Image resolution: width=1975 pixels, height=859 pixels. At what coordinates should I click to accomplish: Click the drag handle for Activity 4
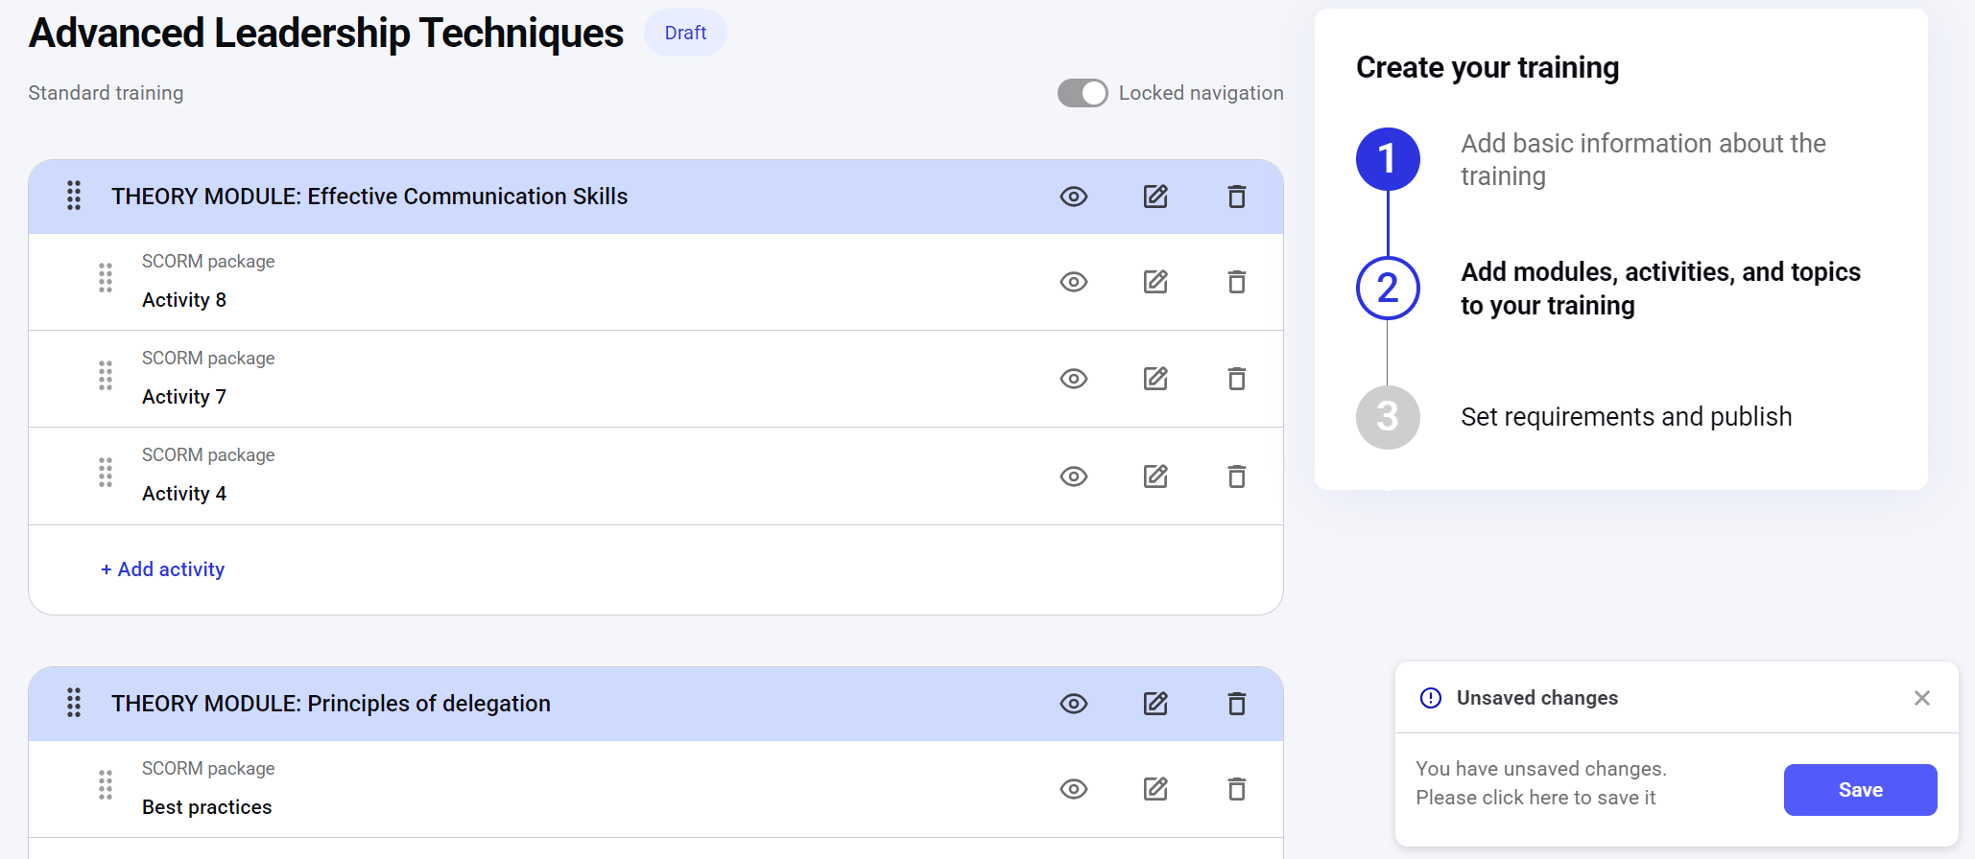(106, 472)
